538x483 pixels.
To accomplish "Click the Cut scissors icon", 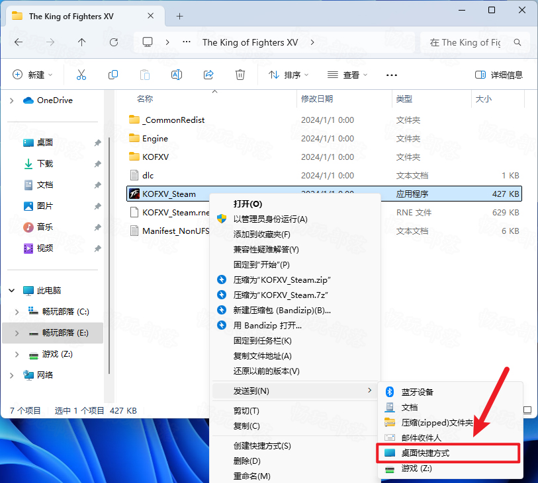I will (x=81, y=75).
